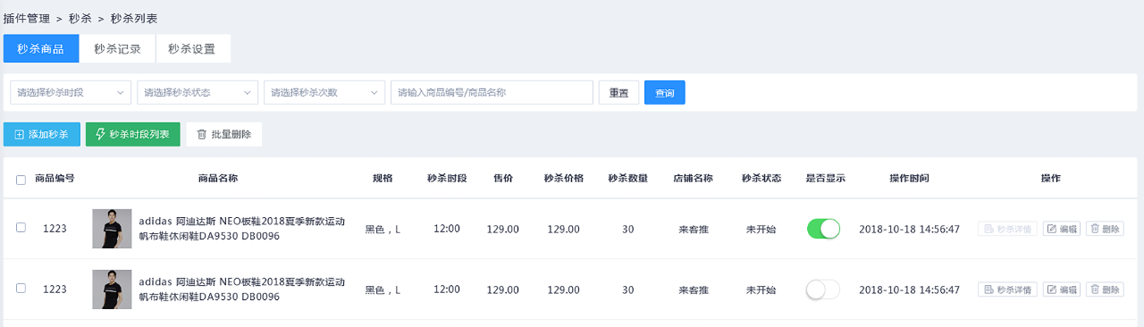Click delete trash icon in first row
This screenshot has height=327, width=1144.
[x=1095, y=229]
